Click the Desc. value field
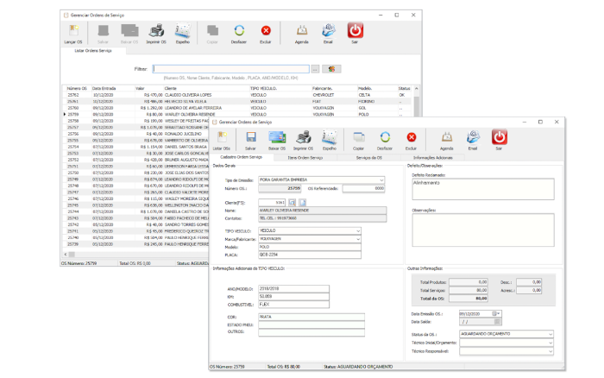Viewport: 604px width, 378px height. pos(529,282)
